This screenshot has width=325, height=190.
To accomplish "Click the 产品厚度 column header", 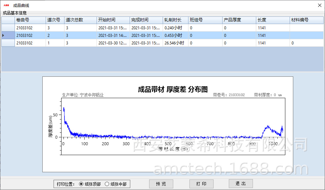I will coord(239,20).
